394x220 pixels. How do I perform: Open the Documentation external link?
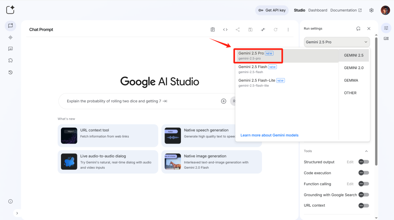(346, 10)
